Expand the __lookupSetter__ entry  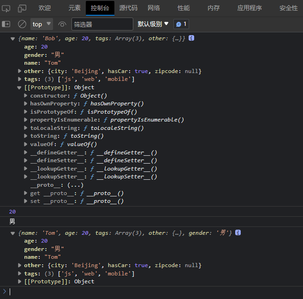click(25, 177)
